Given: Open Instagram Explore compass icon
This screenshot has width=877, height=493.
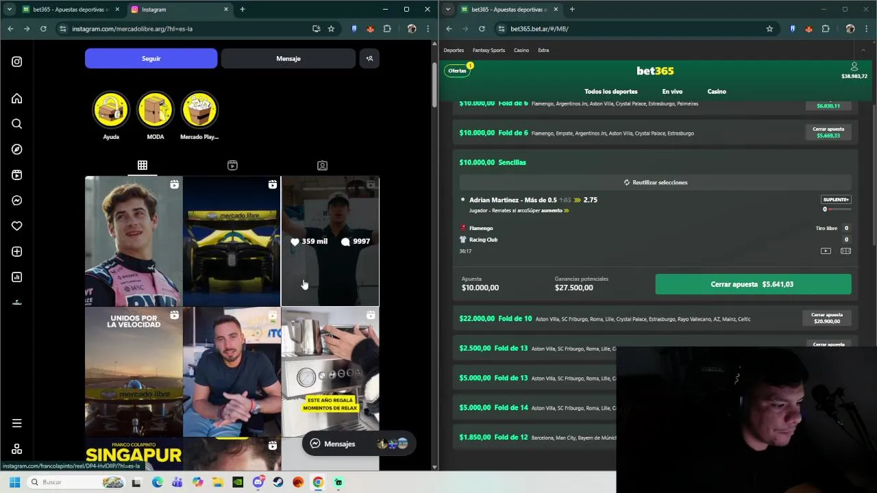Looking at the screenshot, I should coord(16,149).
